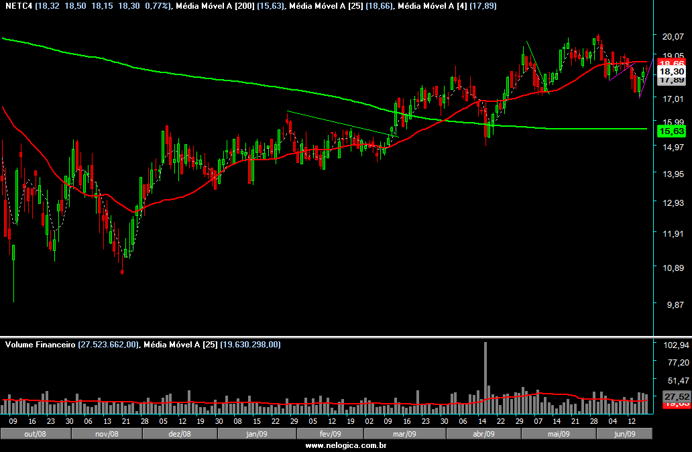692x452 pixels.
Task: Click the white 18,30 last price tag
Action: pos(672,72)
